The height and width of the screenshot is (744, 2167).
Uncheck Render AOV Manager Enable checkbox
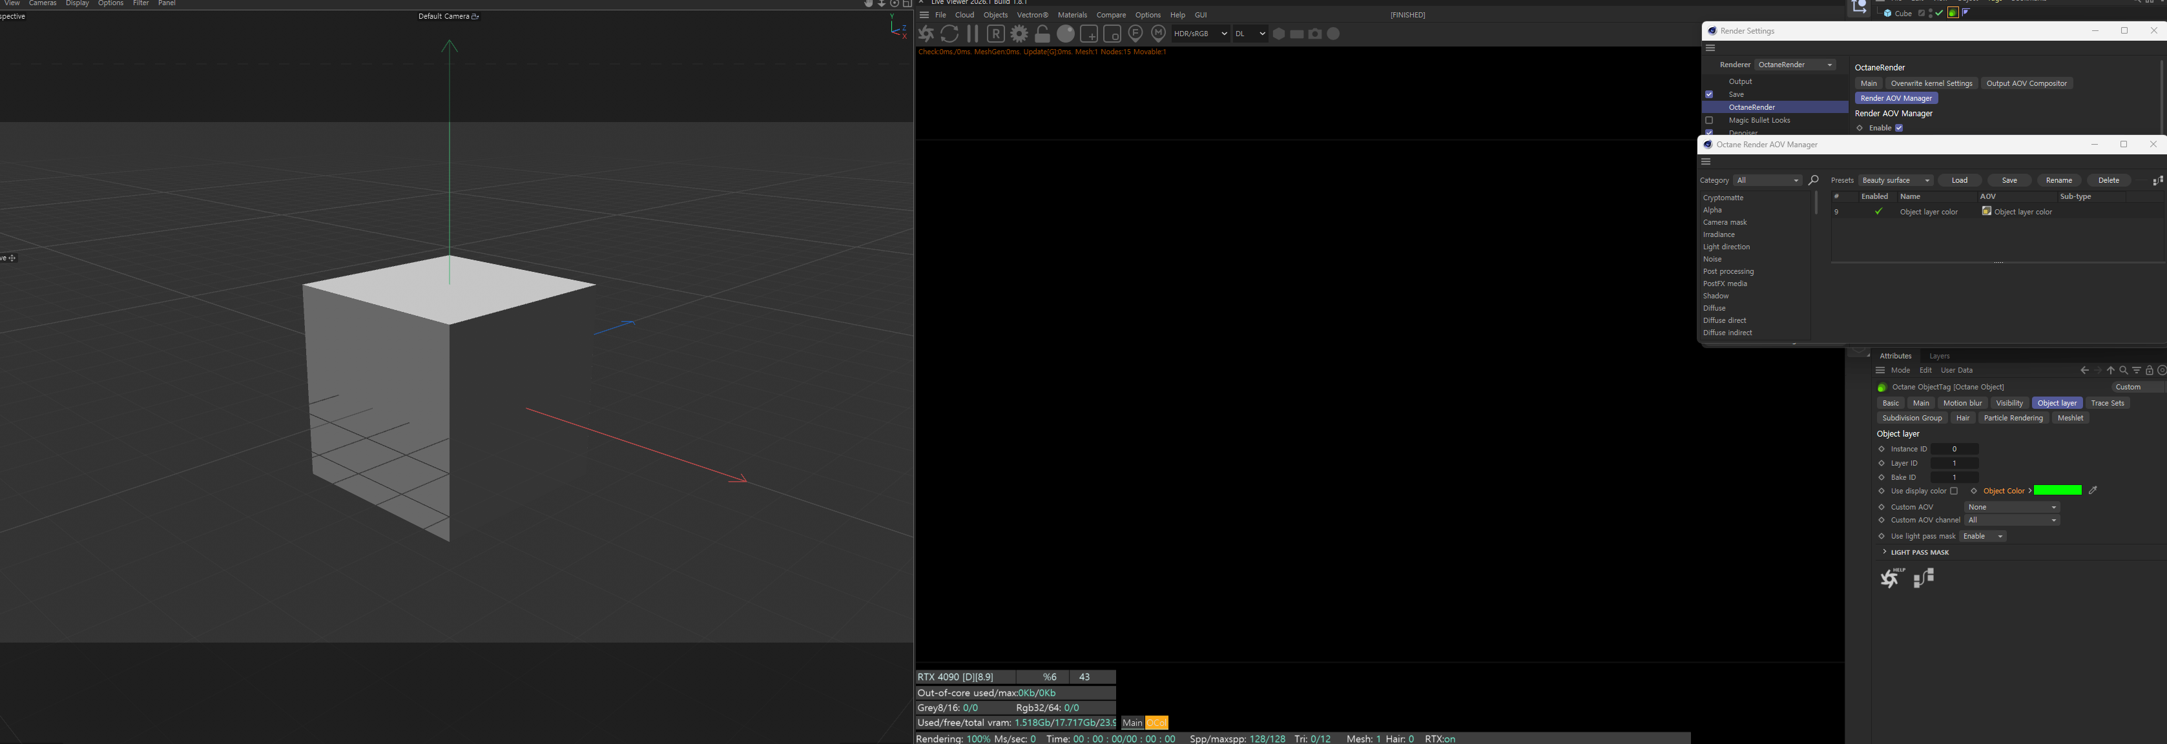pyautogui.click(x=1899, y=128)
